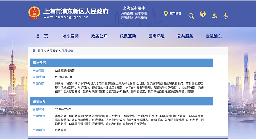The image size is (256, 139).
Task: Open the 政民互动 menu
Action: (128, 36)
